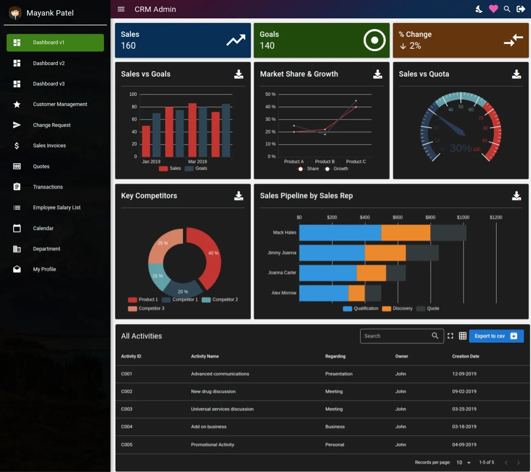Toggle Product 1 legend in Key Competitors

pyautogui.click(x=143, y=300)
